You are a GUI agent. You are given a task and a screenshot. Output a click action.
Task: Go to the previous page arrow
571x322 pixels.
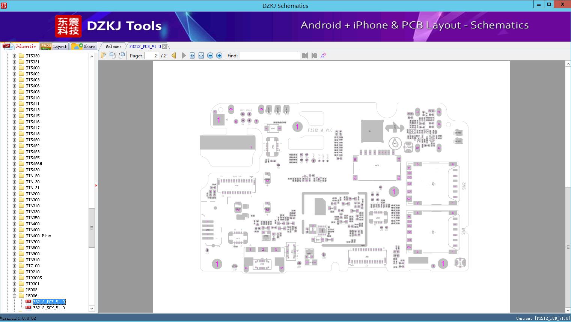(x=174, y=55)
